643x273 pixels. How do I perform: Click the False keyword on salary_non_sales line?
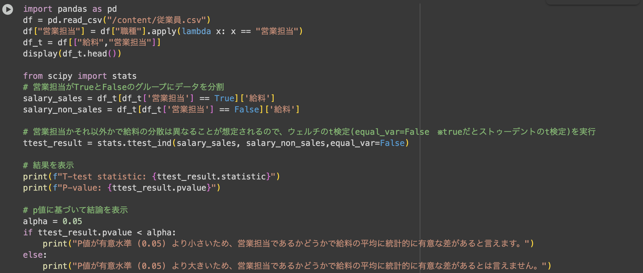246,109
